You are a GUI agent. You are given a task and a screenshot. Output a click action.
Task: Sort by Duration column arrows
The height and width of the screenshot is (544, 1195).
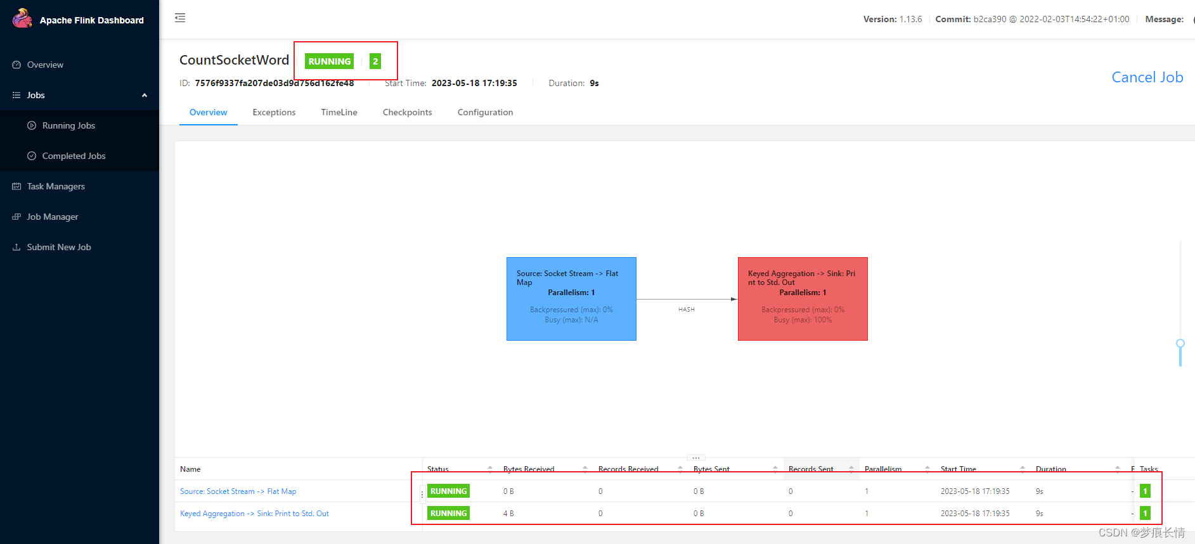[1118, 469]
